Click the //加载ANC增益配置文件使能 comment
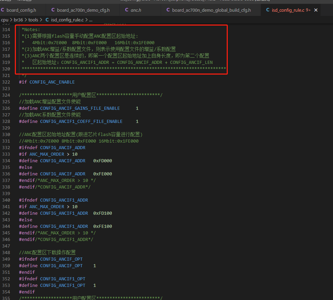This screenshot has height=300, width=333. (50, 102)
